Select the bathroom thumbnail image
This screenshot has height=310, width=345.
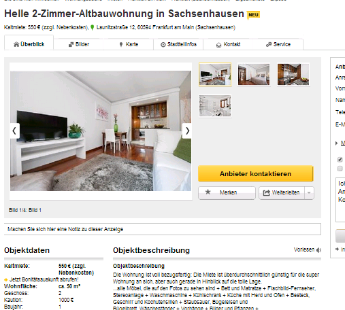coord(215,106)
